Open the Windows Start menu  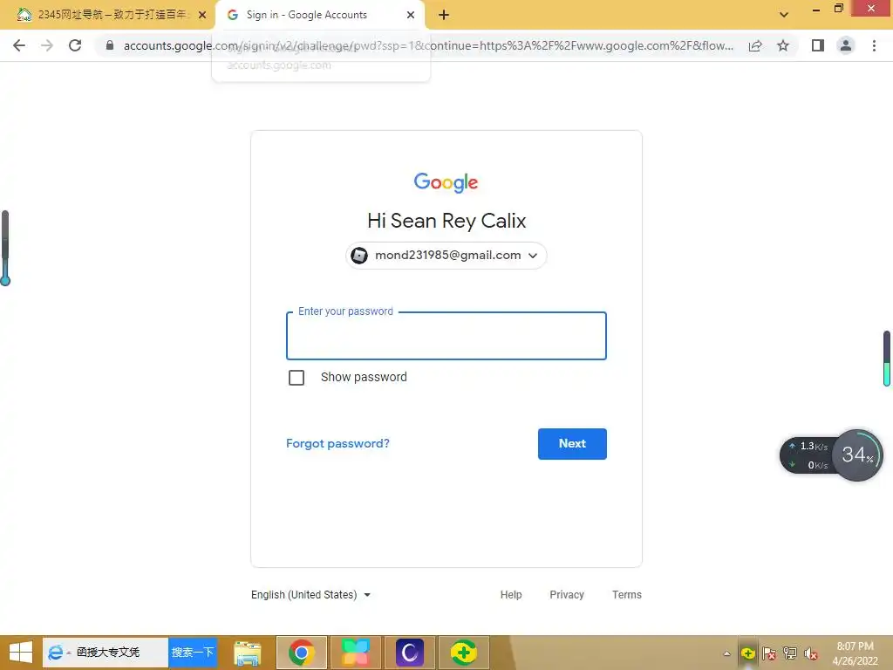21,653
